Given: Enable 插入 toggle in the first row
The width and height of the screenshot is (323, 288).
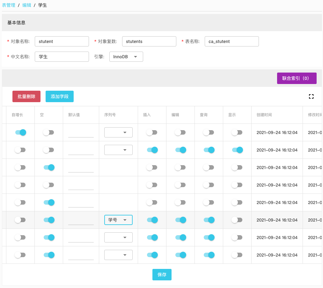Looking at the screenshot, I should tap(152, 132).
